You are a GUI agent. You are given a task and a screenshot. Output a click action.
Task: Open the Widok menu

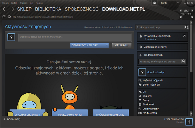click(14, 3)
